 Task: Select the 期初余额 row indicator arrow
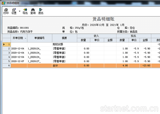(4, 45)
